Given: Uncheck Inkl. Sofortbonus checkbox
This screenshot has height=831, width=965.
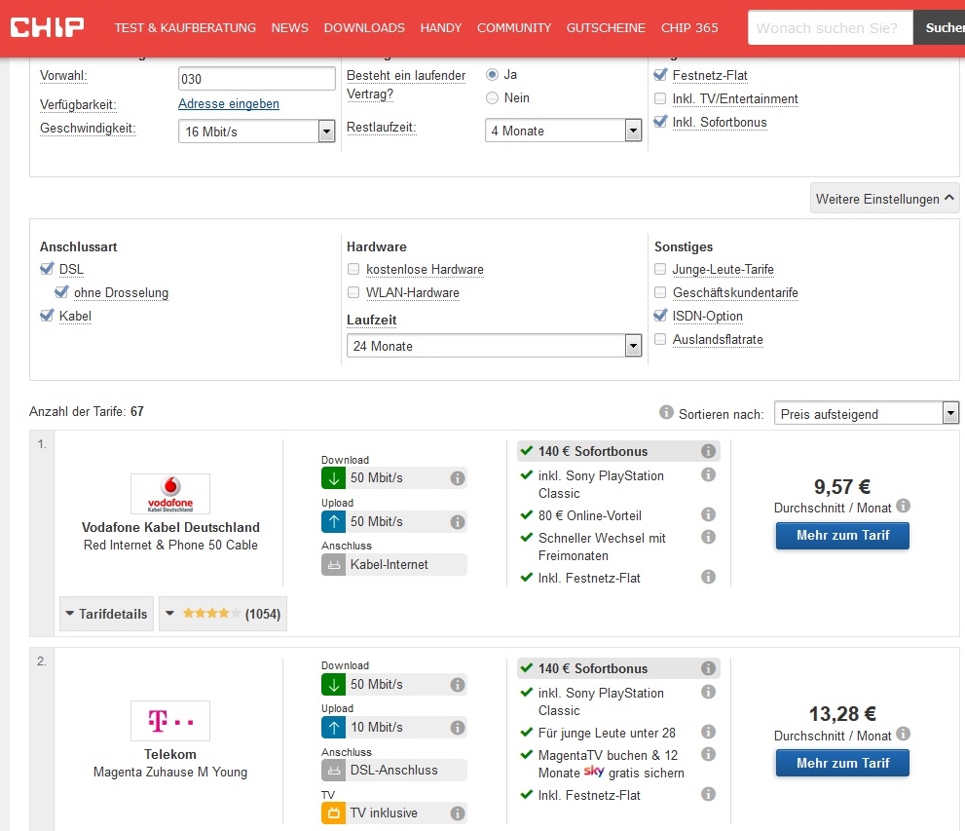Looking at the screenshot, I should (x=660, y=121).
